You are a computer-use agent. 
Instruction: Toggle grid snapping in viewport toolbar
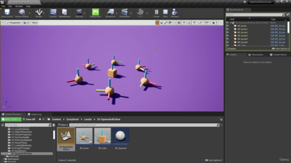(179, 23)
